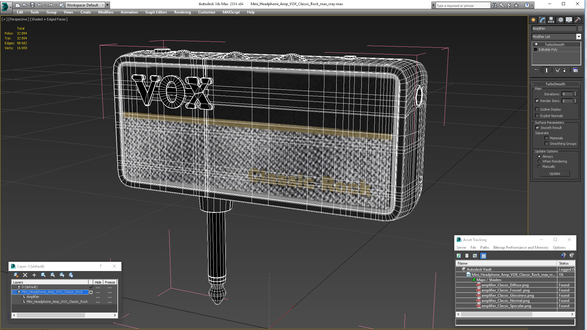The width and height of the screenshot is (587, 330).
Task: Enable Separate by Materials checkbox
Action: pos(546,138)
